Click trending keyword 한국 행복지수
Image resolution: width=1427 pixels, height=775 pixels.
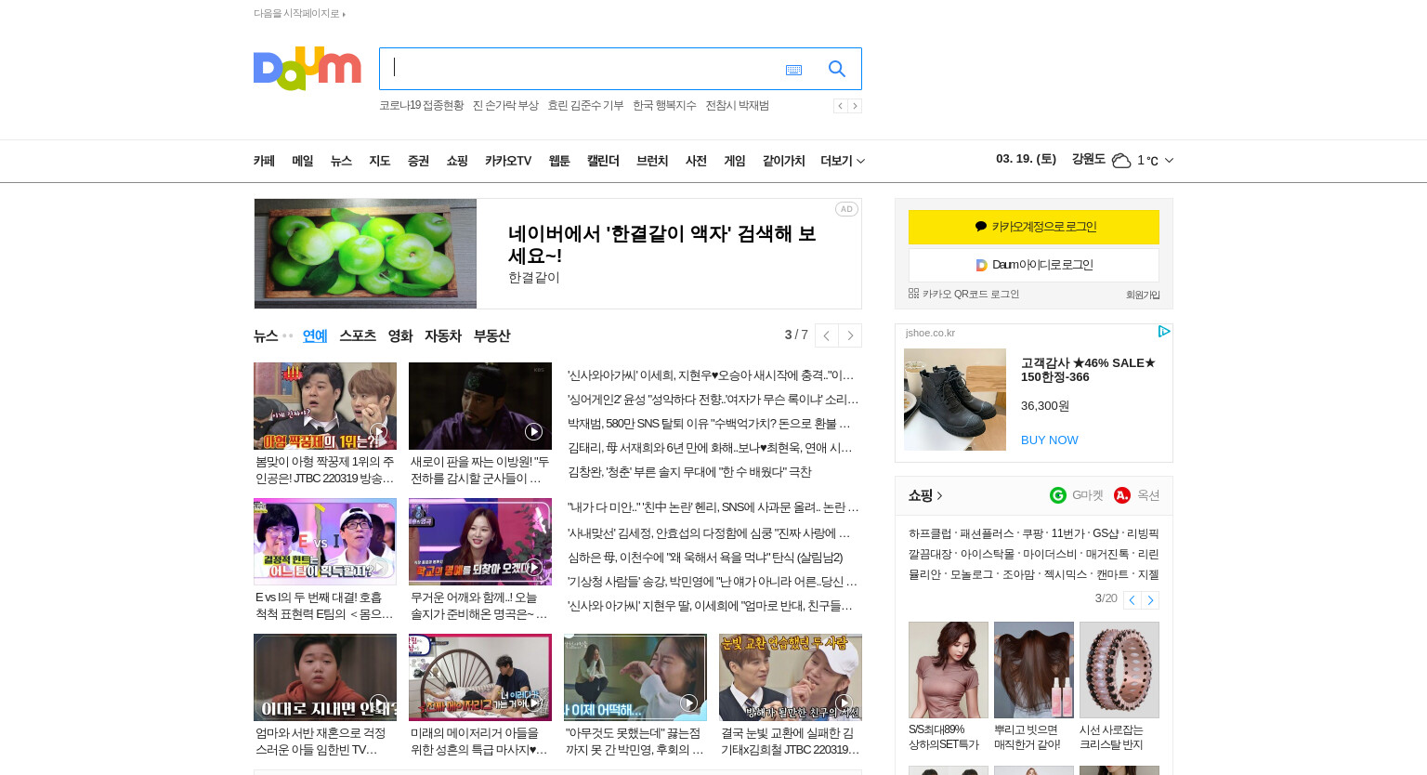(x=664, y=106)
